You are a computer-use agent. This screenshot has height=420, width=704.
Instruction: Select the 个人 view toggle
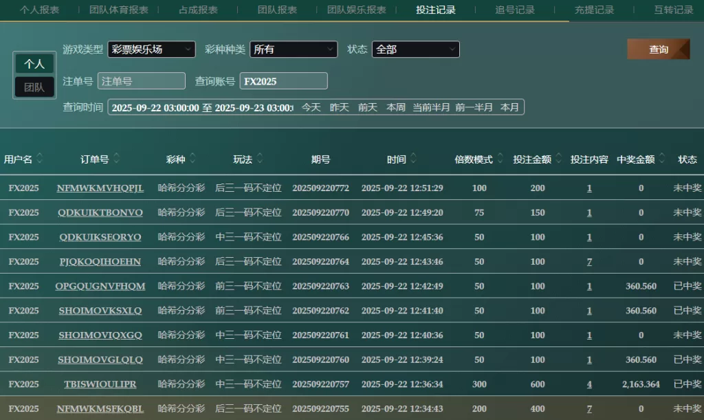(34, 64)
